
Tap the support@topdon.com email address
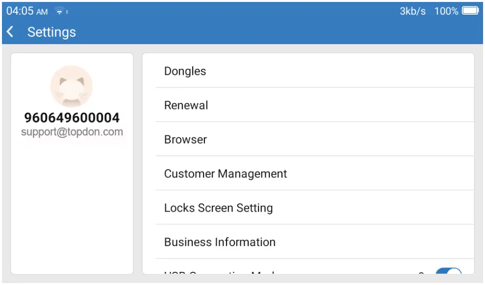pyautogui.click(x=72, y=132)
